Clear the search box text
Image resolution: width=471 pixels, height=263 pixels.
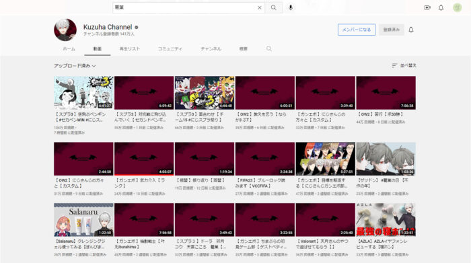(x=260, y=7)
